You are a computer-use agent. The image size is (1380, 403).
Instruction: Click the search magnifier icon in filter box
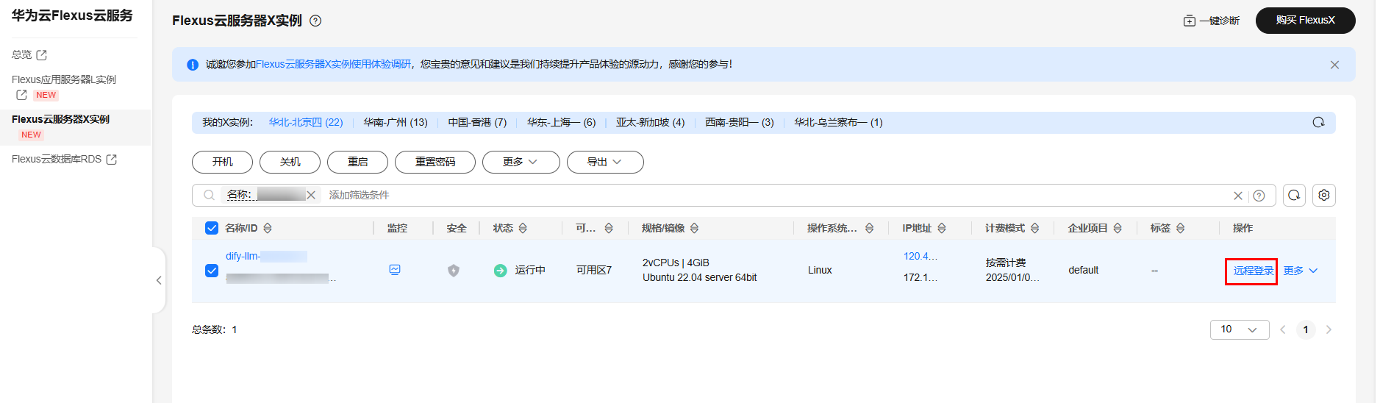[x=209, y=195]
